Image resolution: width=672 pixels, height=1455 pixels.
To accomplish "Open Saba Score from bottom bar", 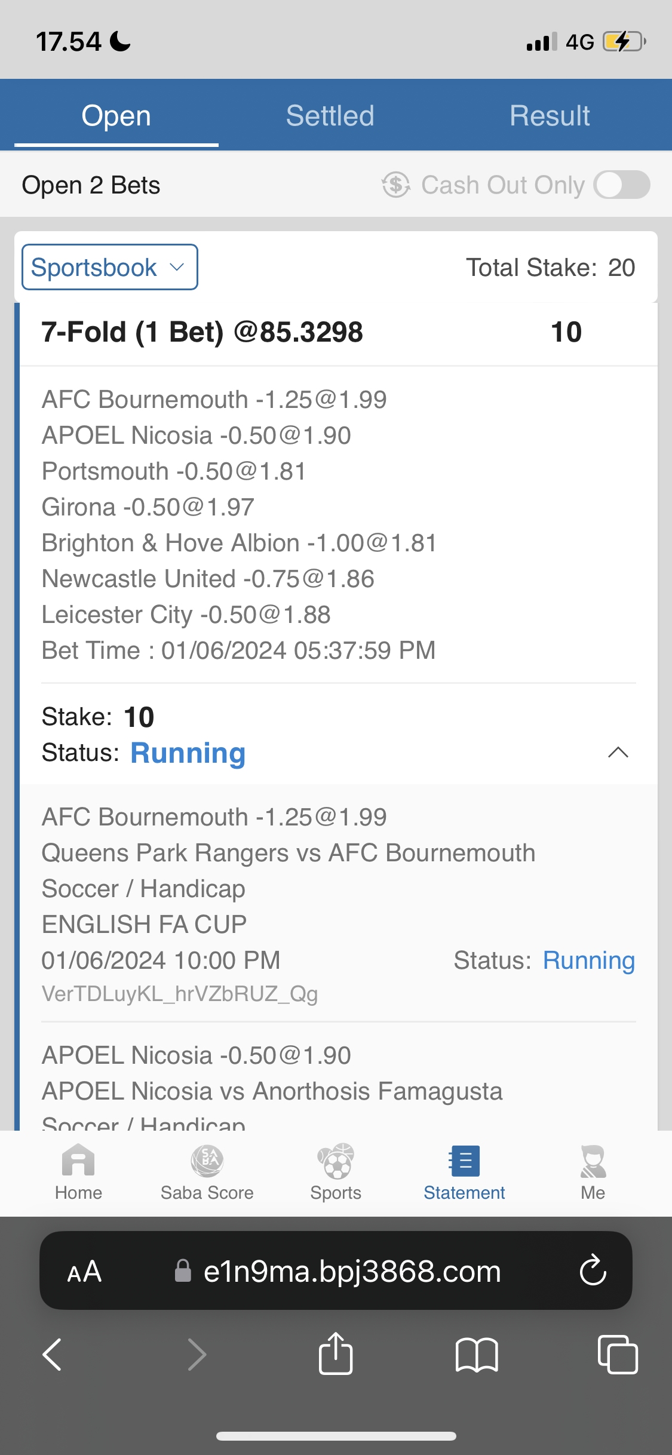I will 207,1162.
